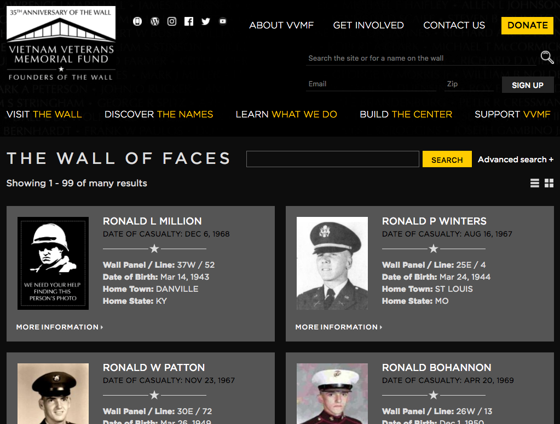Open More Information for Ronald L Million
The width and height of the screenshot is (560, 424).
(x=60, y=327)
